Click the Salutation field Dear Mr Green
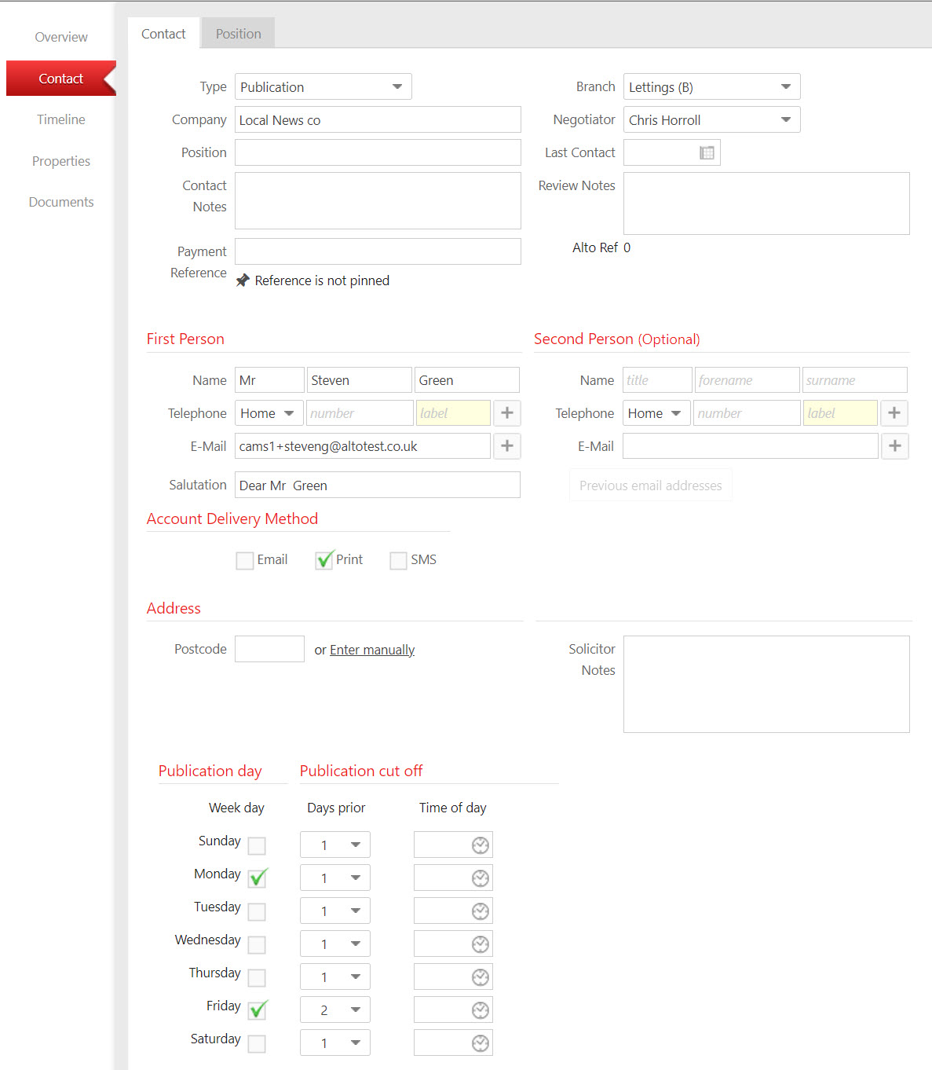The width and height of the screenshot is (932, 1070). (378, 486)
